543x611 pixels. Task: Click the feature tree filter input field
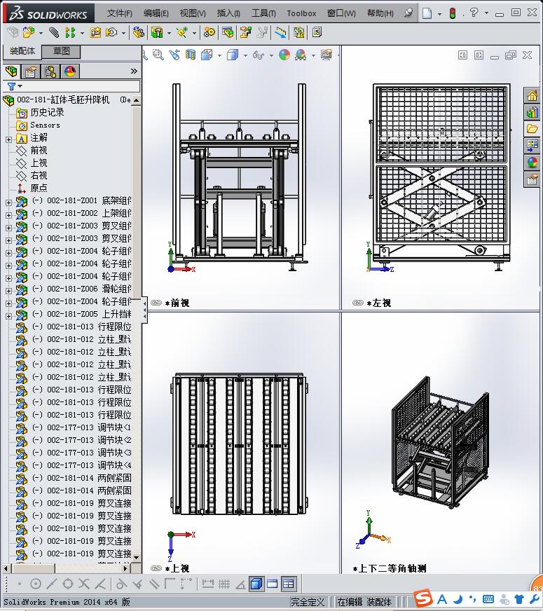[x=77, y=86]
